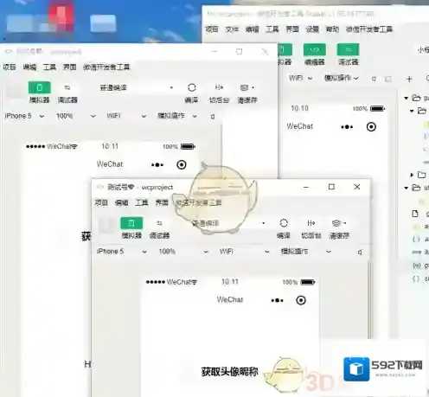Screen dimensions: 429x397
Task: Click circular close target in back window simulator
Action: coord(371,127)
